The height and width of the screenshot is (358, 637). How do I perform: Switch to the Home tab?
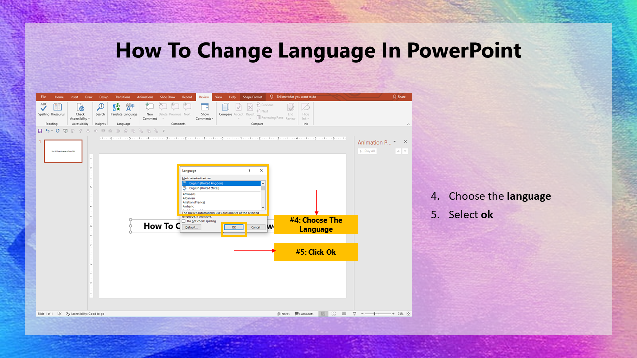[59, 97]
